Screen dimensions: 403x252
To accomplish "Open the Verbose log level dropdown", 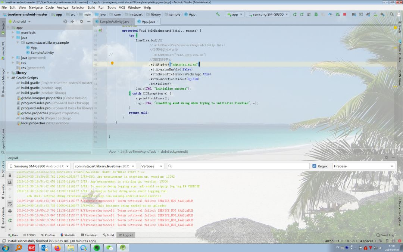I will click(151, 166).
